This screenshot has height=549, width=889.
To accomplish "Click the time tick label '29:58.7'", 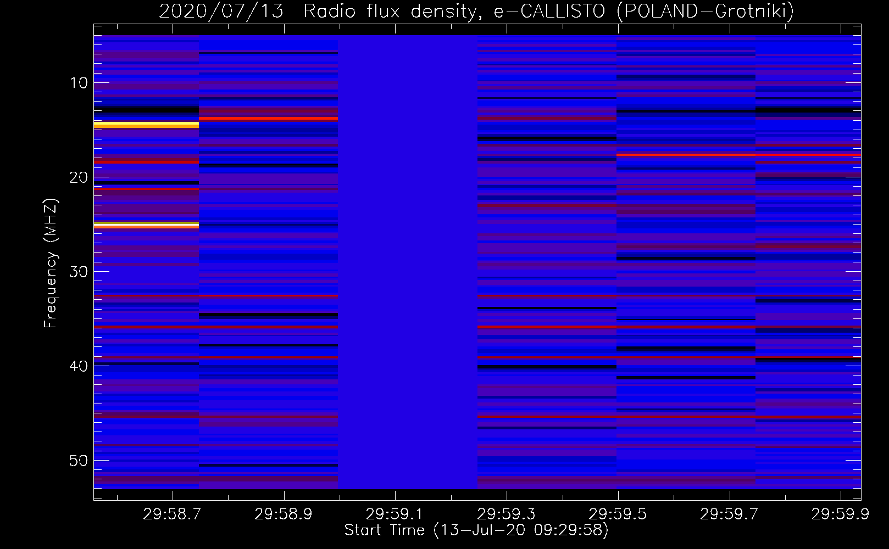I will [x=173, y=514].
